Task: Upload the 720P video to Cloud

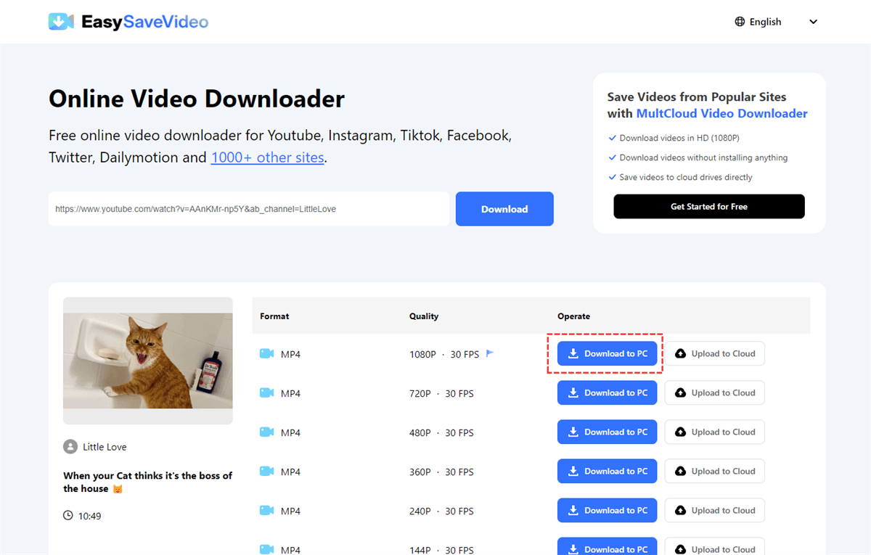Action: point(715,392)
